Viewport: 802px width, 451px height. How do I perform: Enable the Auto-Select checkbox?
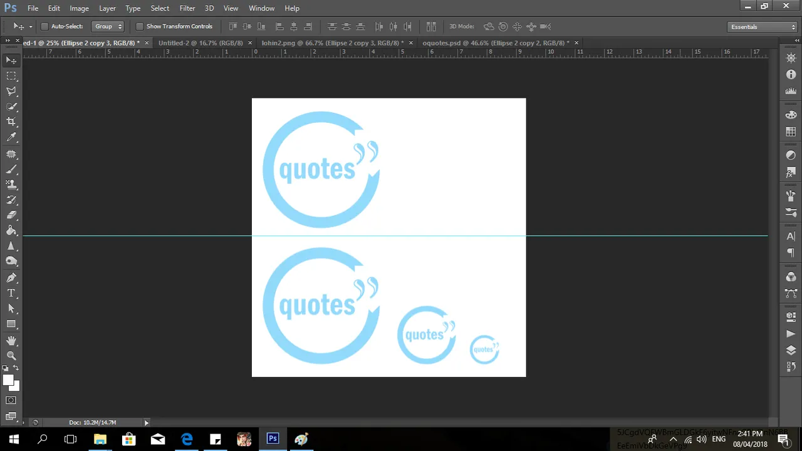click(44, 26)
